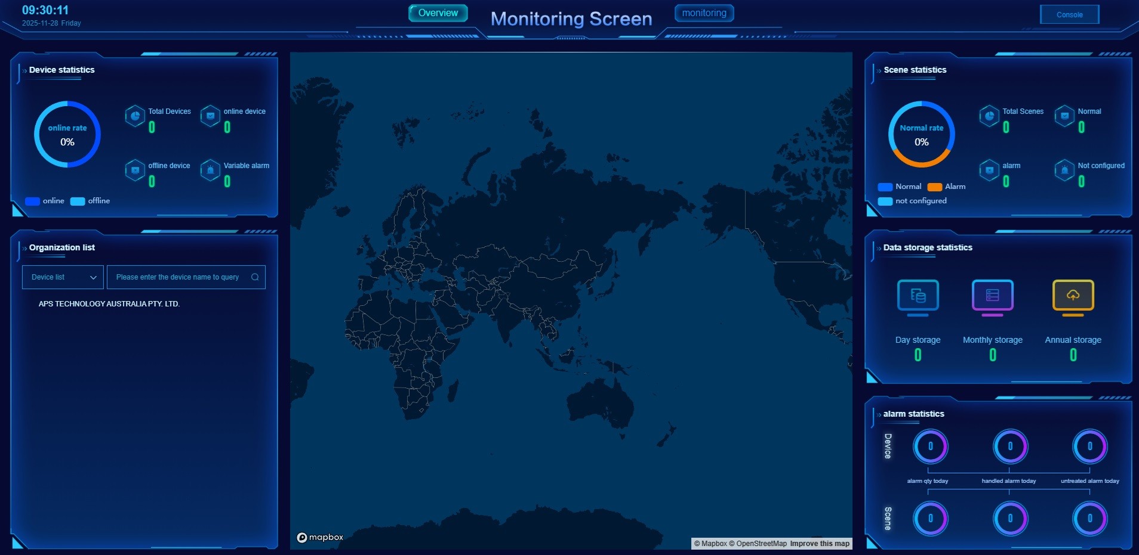Viewport: 1139px width, 555px height.
Task: Click the Device statistics panel title
Action: coord(62,70)
